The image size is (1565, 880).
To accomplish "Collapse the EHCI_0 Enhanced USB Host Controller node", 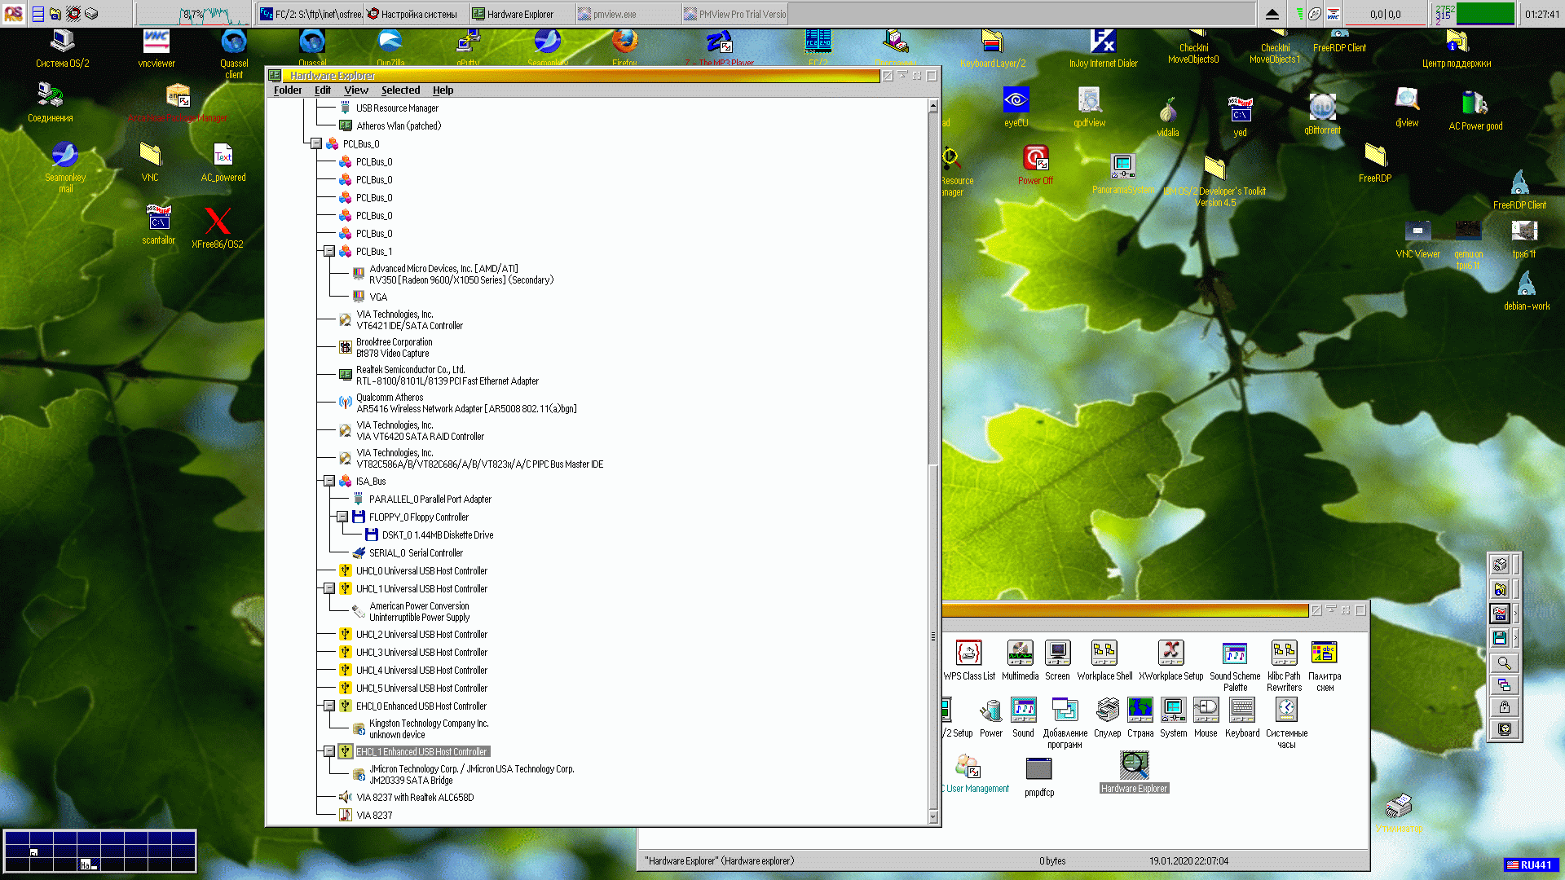I will [x=329, y=706].
